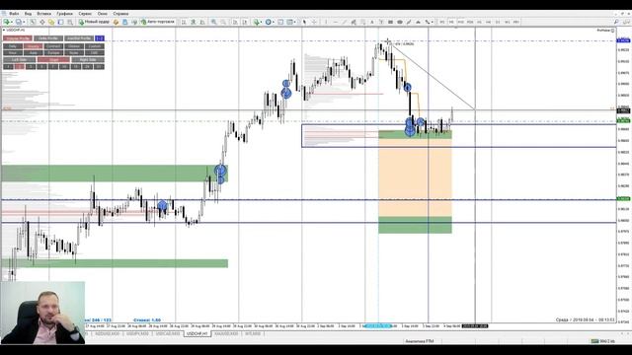Open the indicators list icon
This screenshot has width=632, height=355.
[256, 22]
